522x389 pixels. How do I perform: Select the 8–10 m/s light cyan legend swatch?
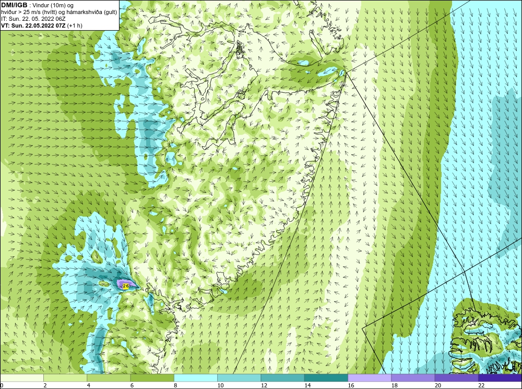tap(196, 378)
